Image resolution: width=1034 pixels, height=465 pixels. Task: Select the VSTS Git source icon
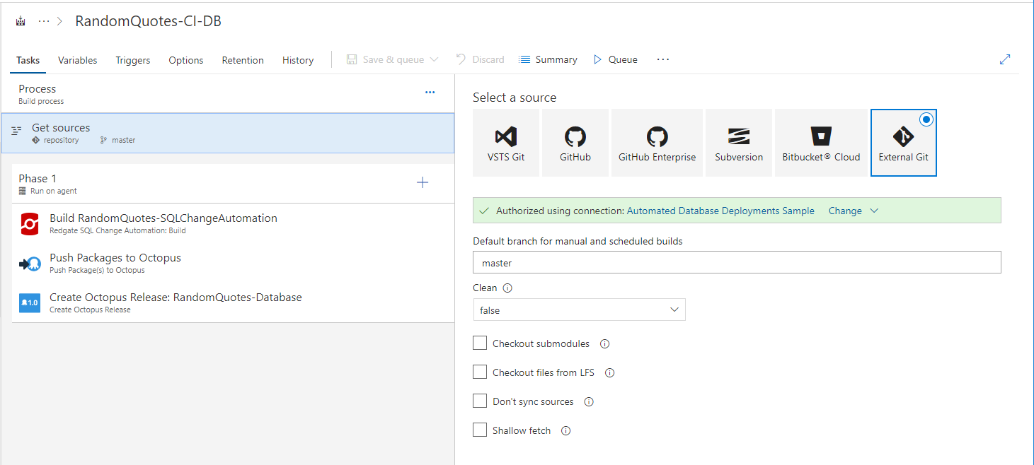[x=505, y=137]
